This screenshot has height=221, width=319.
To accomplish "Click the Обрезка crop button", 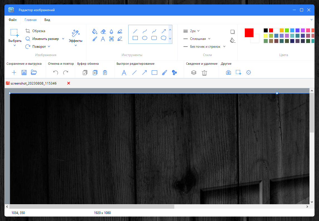I will [x=35, y=31].
